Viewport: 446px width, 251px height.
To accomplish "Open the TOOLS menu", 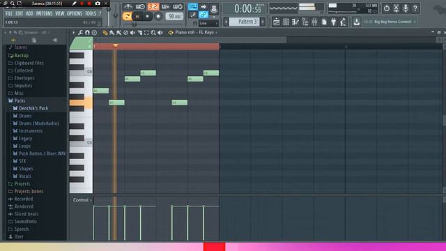I will [x=91, y=14].
